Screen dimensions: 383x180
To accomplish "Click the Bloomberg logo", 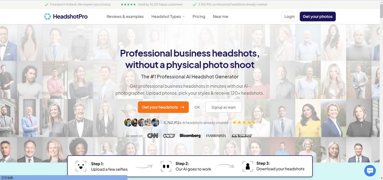I will click(x=190, y=136).
